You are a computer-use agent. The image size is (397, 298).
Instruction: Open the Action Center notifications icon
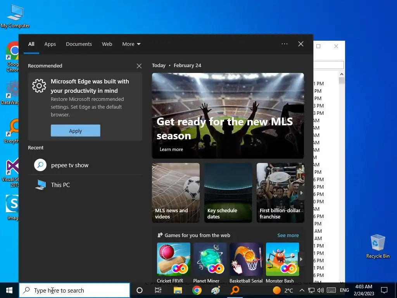(x=384, y=290)
